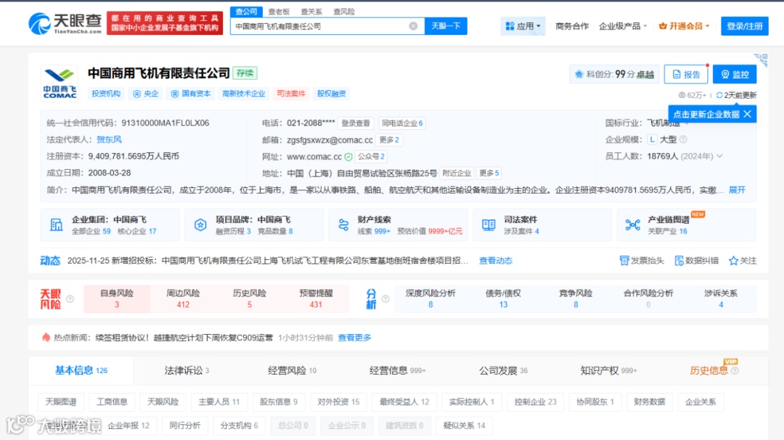Open the 开通会员 dropdown
This screenshot has width=784, height=440.
coord(684,26)
